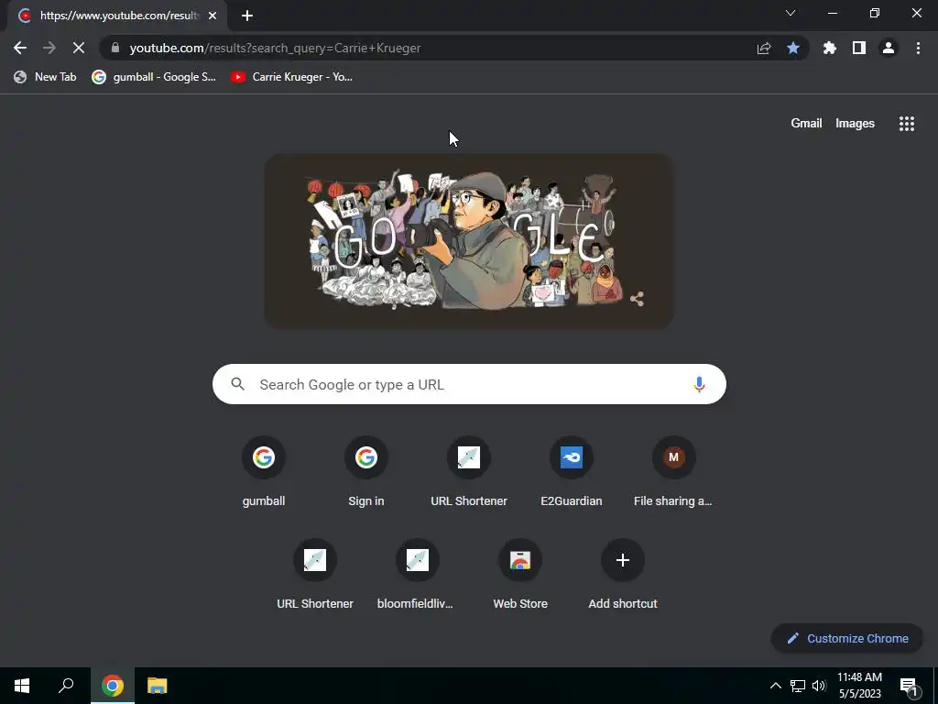
Task: Open the taskbar clock and date
Action: click(859, 686)
